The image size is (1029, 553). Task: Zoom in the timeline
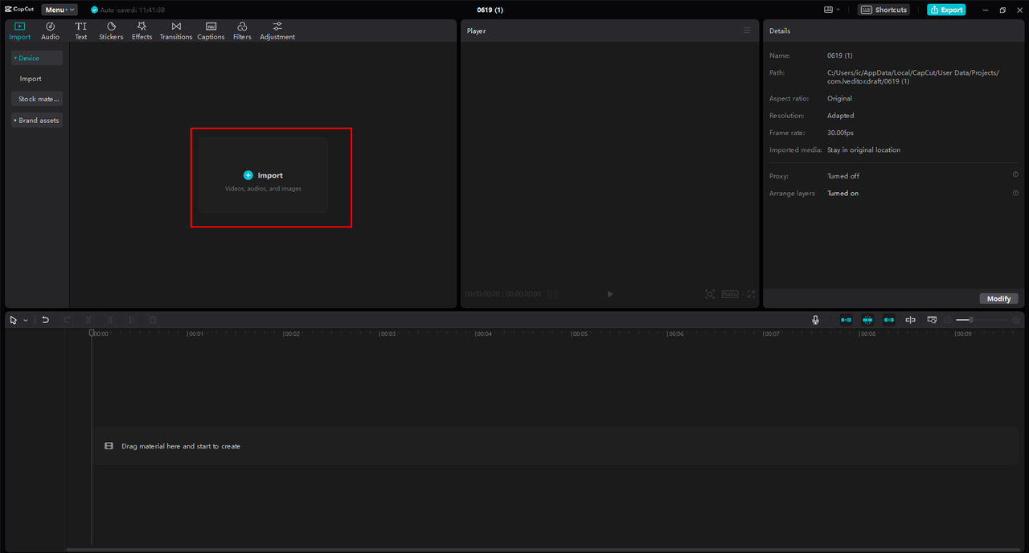tap(1016, 320)
